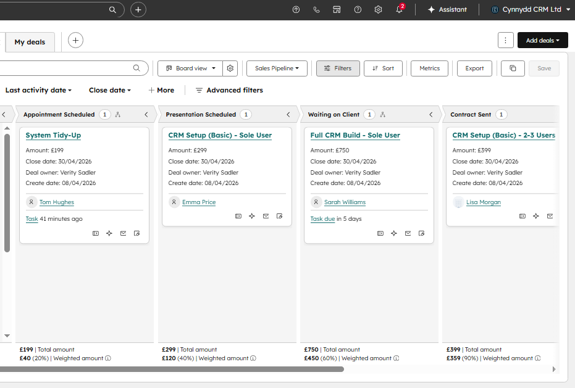Click the plus More filters option
575x388 pixels.
click(161, 90)
